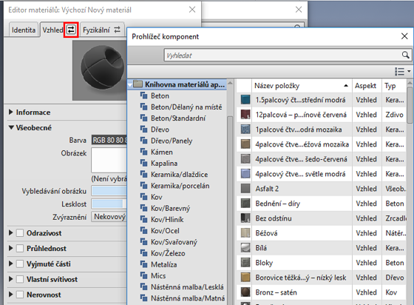
Task: Enable the Vyjmuté části checkbox
Action: click(x=20, y=264)
